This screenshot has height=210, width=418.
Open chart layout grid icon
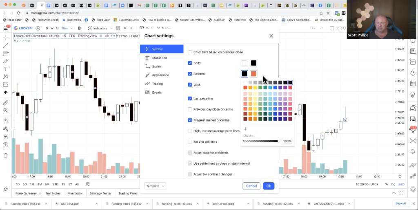coord(118,28)
